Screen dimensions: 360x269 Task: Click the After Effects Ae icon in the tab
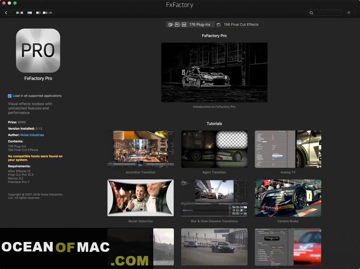184,25
